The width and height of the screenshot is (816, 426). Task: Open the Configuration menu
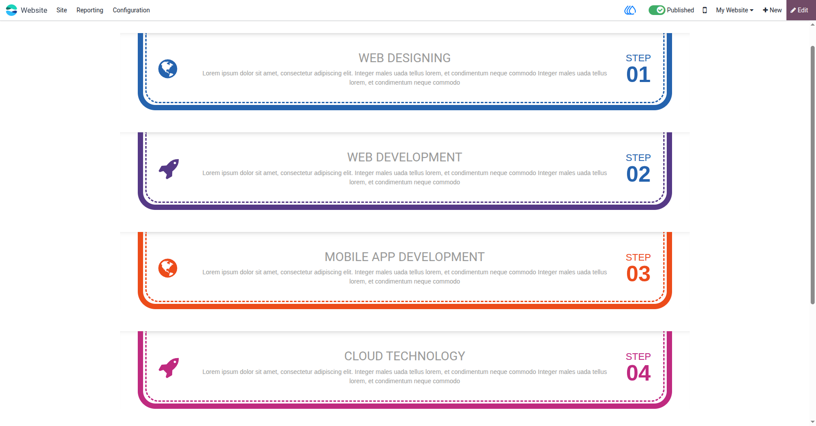(x=131, y=10)
